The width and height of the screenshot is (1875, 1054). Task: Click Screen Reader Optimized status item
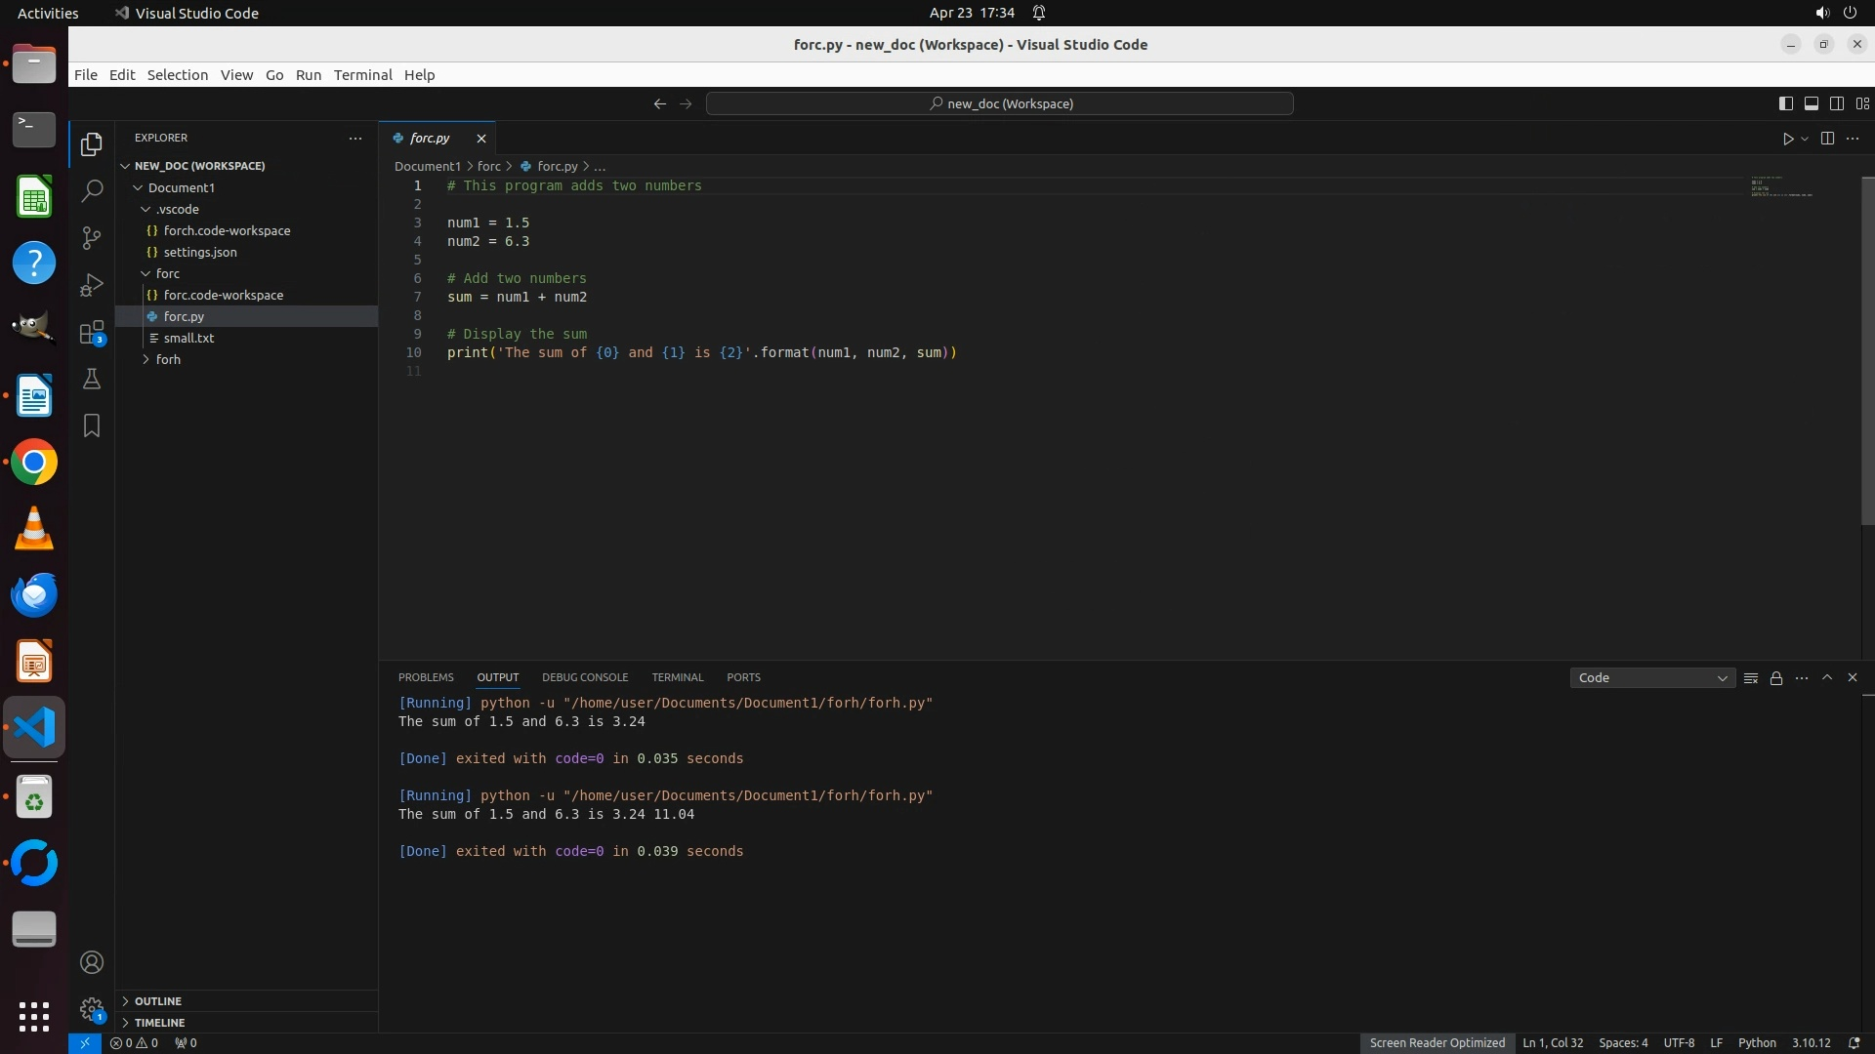pyautogui.click(x=1437, y=1043)
